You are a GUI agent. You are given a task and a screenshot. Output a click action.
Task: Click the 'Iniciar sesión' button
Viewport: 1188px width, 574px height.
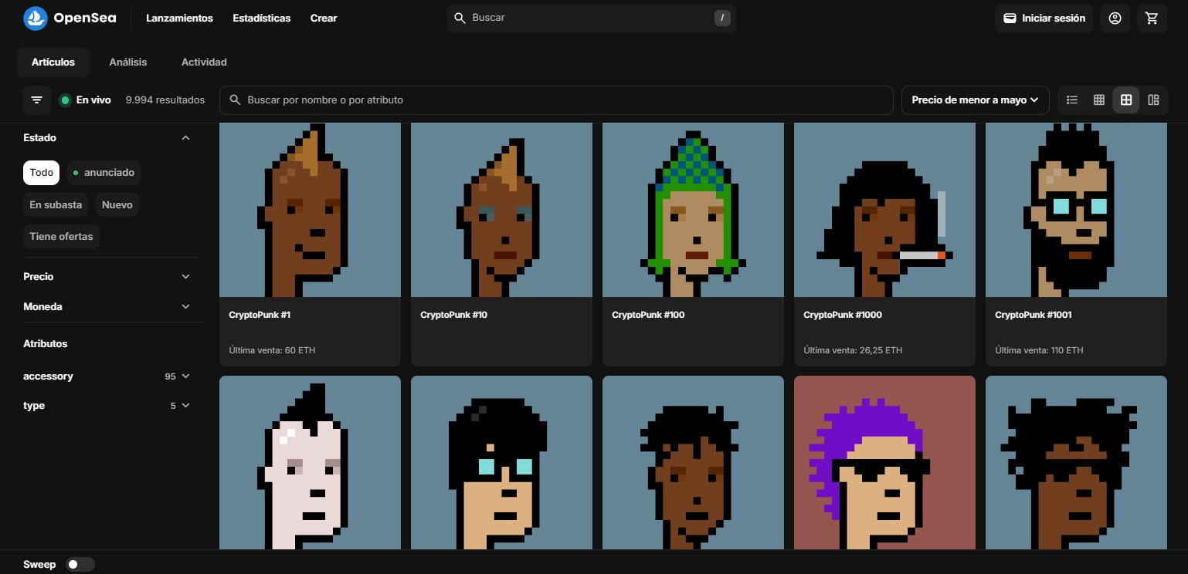1044,18
